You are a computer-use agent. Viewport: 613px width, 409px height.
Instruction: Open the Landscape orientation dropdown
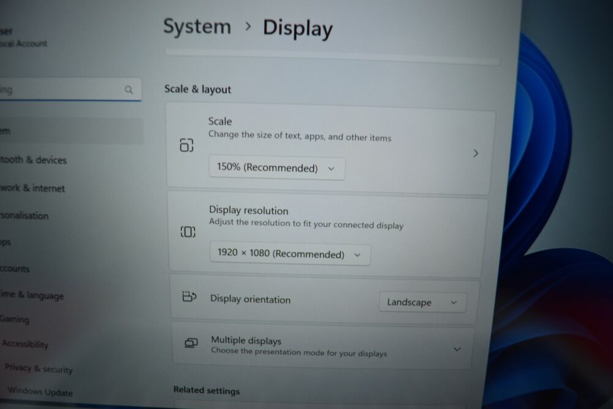point(422,302)
